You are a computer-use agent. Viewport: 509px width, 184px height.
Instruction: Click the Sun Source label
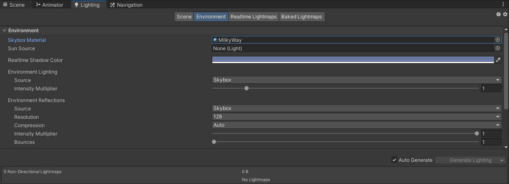[21, 49]
